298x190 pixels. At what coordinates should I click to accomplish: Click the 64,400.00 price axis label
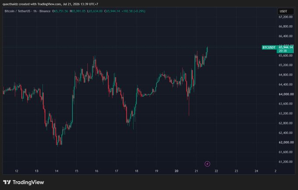tap(286, 84)
